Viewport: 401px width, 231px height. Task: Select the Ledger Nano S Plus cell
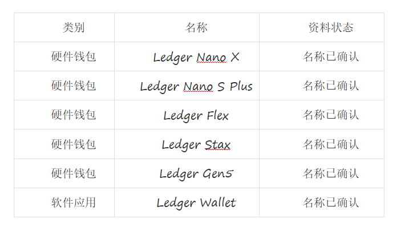187,86
